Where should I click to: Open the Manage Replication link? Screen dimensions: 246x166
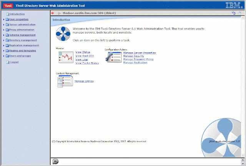point(135,63)
